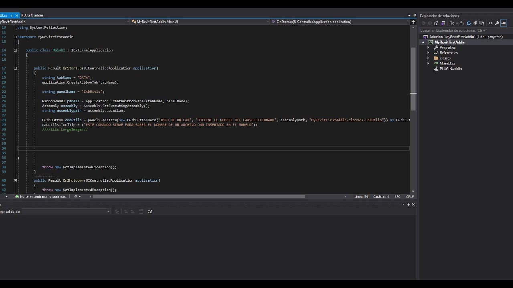Clear all output in the output panel
The width and height of the screenshot is (513, 288).
coord(141,211)
